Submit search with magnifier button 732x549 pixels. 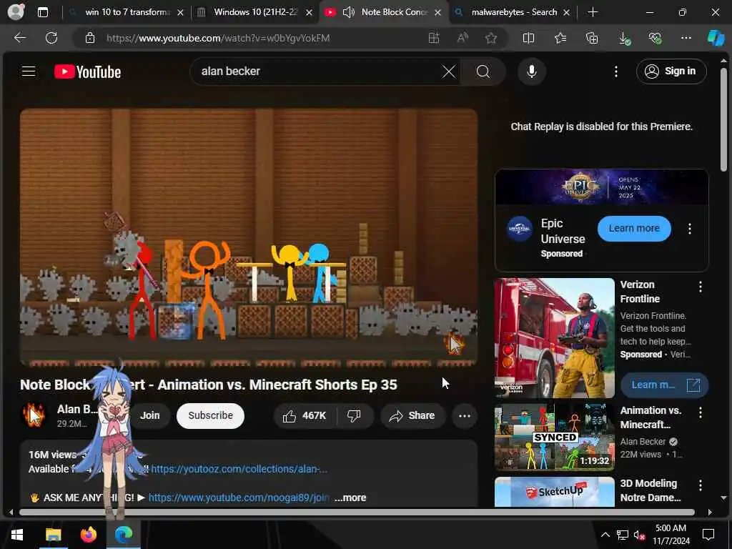(x=483, y=71)
